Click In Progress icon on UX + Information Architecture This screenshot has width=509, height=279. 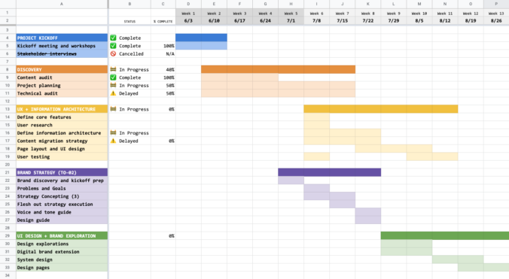[x=113, y=109]
